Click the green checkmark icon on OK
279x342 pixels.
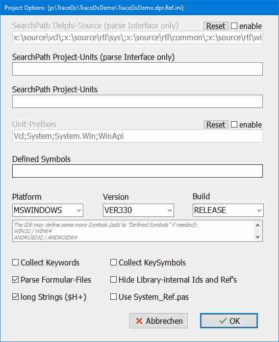[223, 321]
